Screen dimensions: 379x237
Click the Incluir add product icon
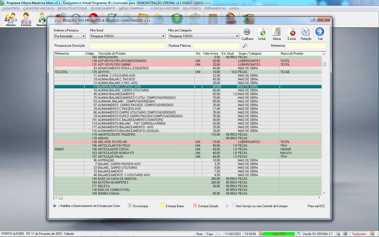click(x=262, y=32)
